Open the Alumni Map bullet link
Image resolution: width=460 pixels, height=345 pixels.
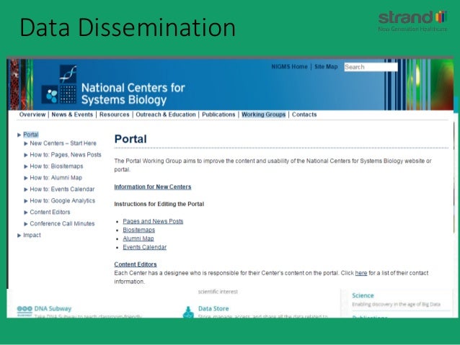(x=138, y=238)
